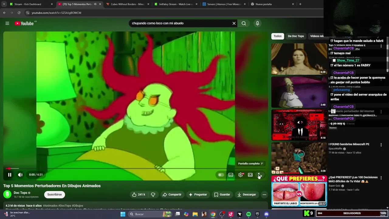Like the video with 241 k thumbs-up
This screenshot has width=389, height=219.
pos(139,194)
